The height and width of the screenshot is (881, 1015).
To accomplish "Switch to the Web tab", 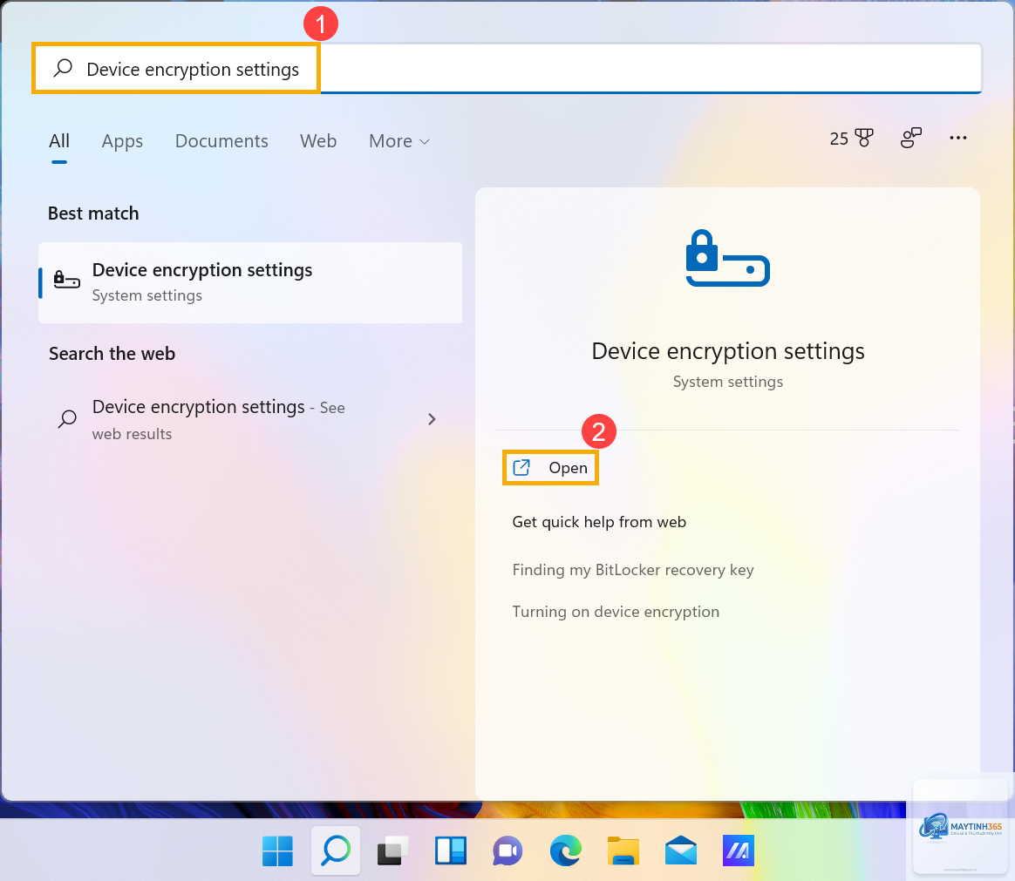I will [x=317, y=141].
